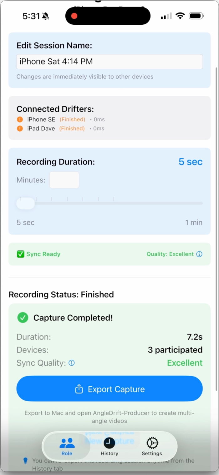The image size is (219, 475).
Task: Tap the iPad Dave (Finished) drifter row
Action: pos(61,128)
